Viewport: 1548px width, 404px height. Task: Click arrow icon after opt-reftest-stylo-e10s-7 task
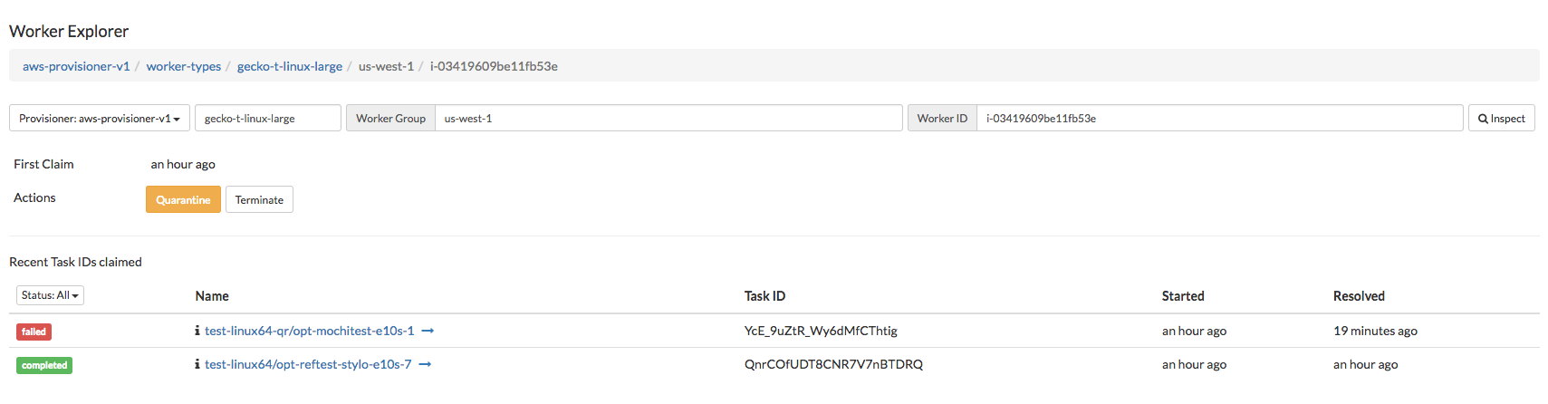(x=425, y=365)
